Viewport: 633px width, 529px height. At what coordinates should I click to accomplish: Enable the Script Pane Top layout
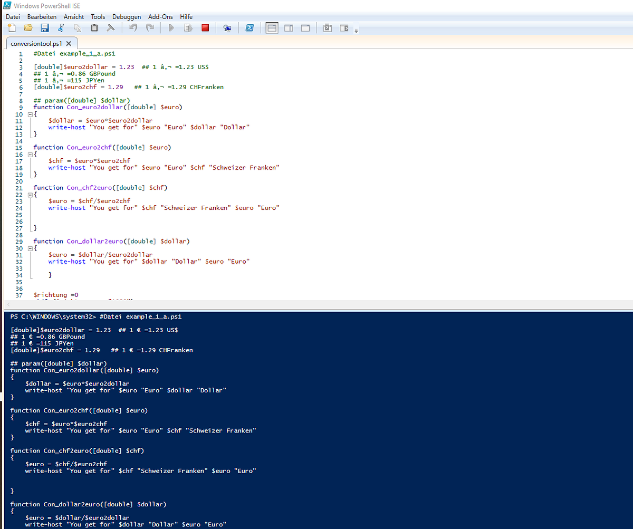point(272,27)
